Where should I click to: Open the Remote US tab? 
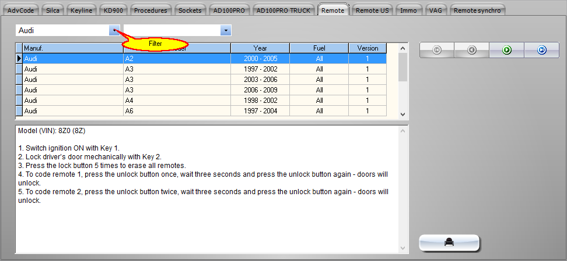coord(372,10)
